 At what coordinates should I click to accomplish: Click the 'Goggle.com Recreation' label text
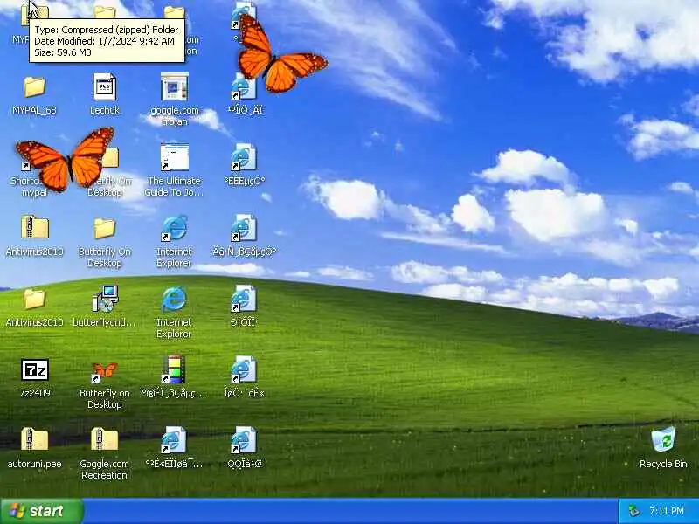click(x=104, y=470)
